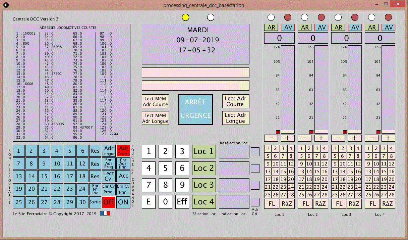Click the Enr Adr Prin key
The height and width of the screenshot is (240, 408).
point(123,163)
